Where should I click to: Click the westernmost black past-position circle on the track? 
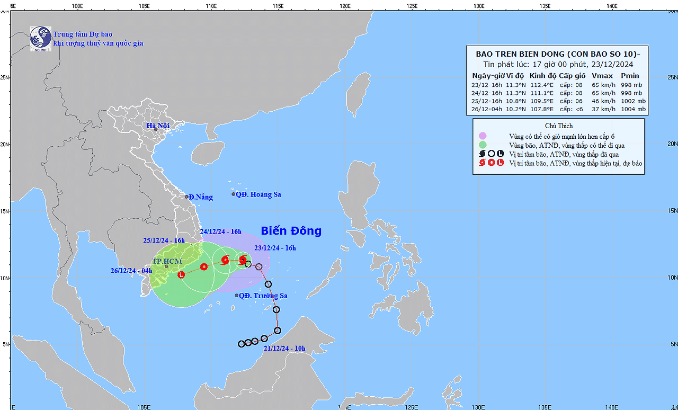click(242, 344)
